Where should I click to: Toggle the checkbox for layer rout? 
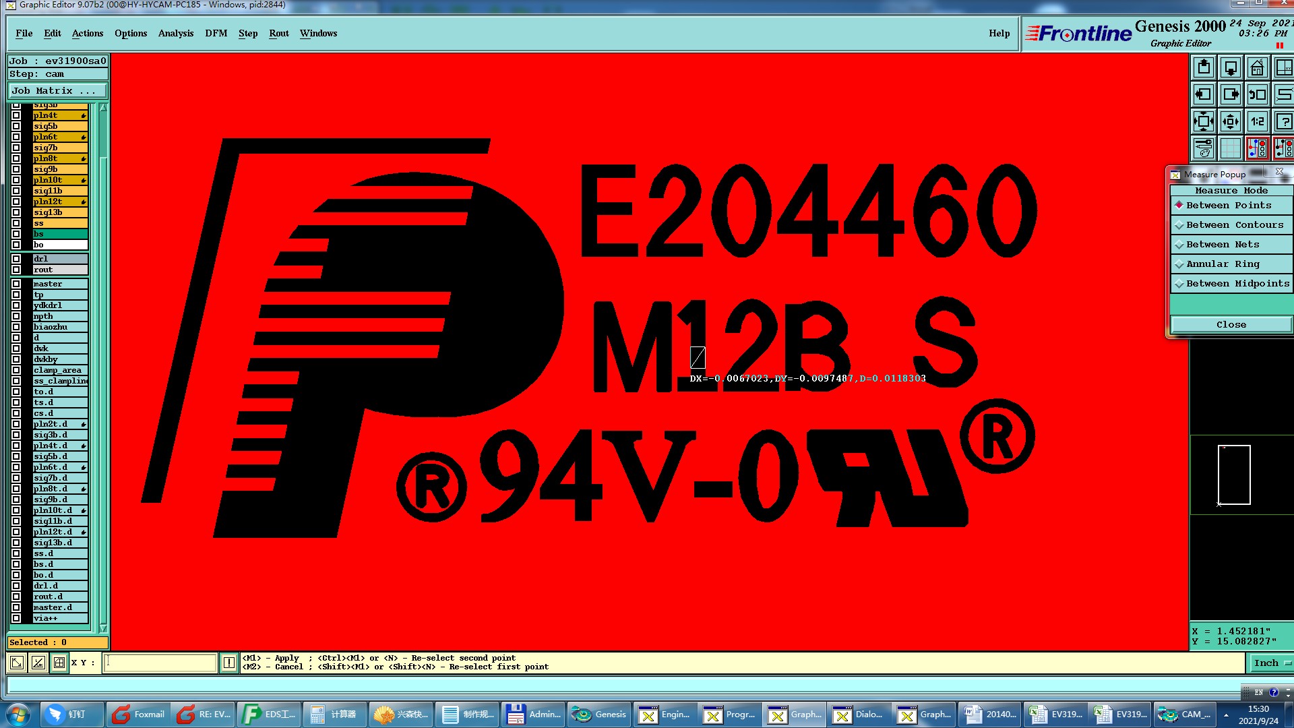tap(16, 270)
